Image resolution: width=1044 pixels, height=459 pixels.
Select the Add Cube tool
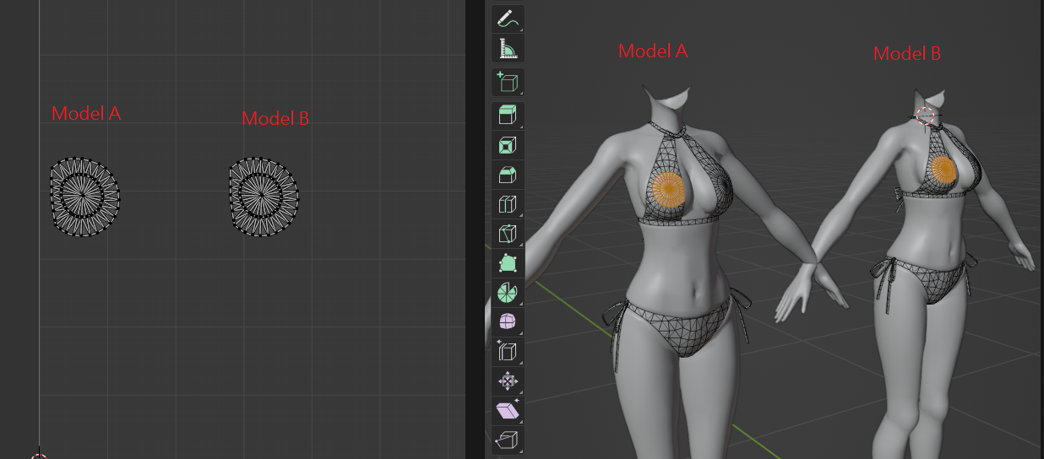[508, 83]
